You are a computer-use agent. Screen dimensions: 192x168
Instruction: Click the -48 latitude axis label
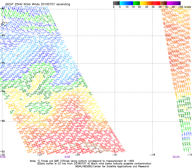point(2,121)
